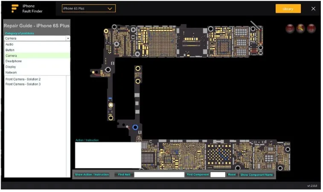Click Show Component Name button
The image size is (323, 192).
pyautogui.click(x=256, y=175)
